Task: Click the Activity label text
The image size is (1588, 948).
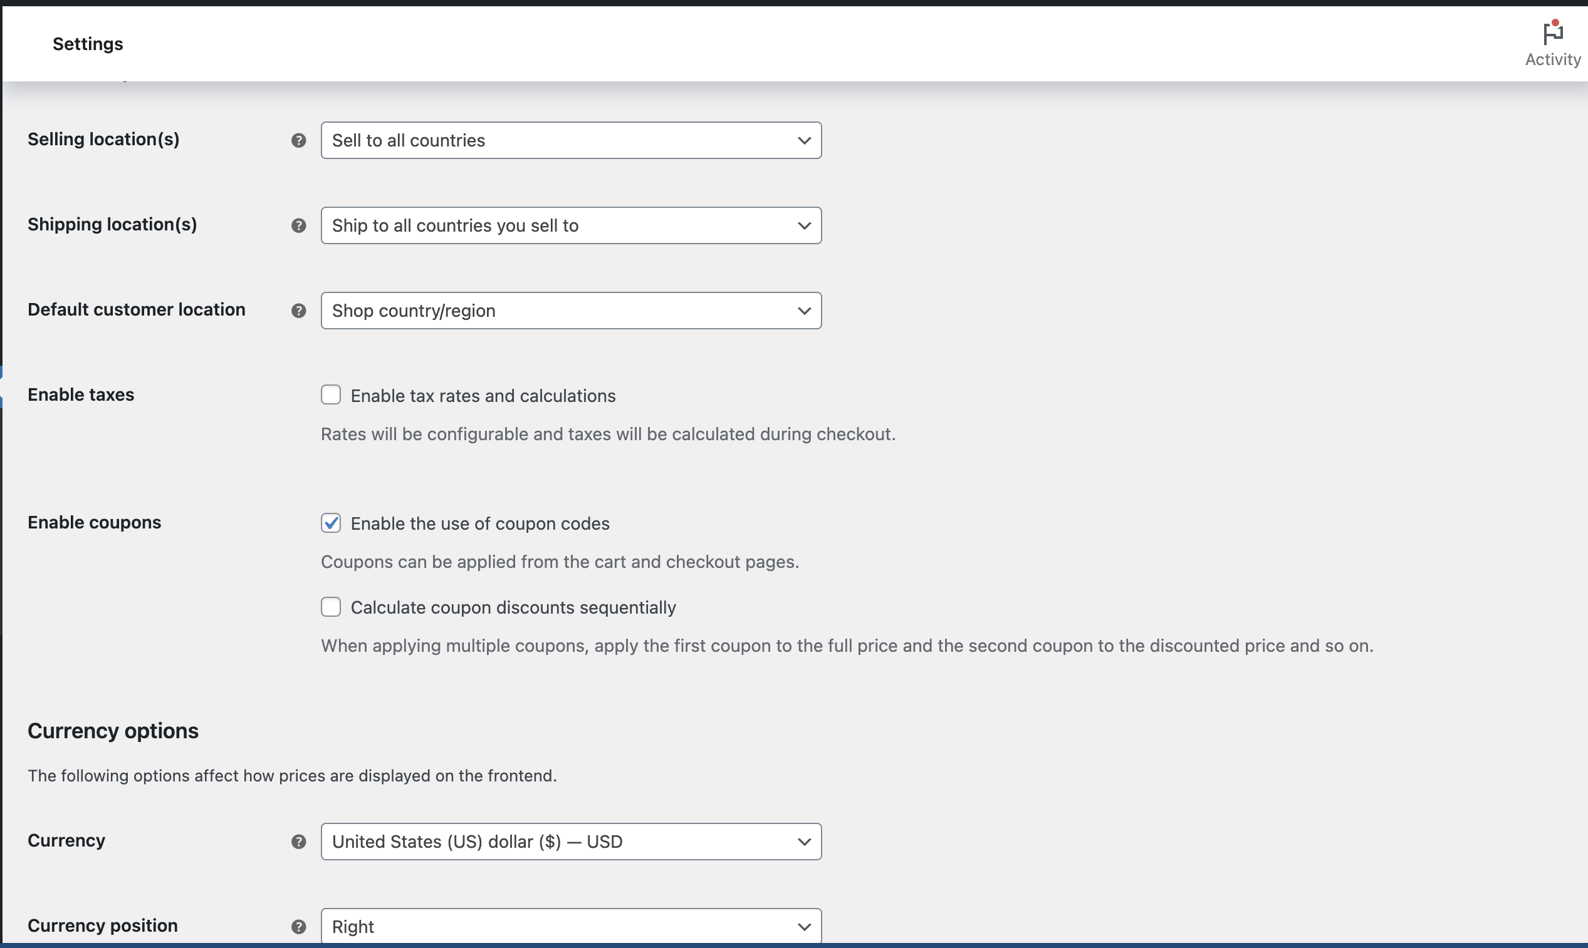Action: point(1552,59)
